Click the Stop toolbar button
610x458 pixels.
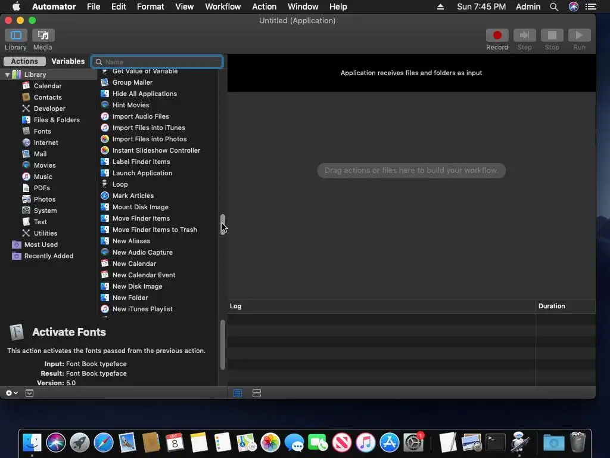point(552,35)
